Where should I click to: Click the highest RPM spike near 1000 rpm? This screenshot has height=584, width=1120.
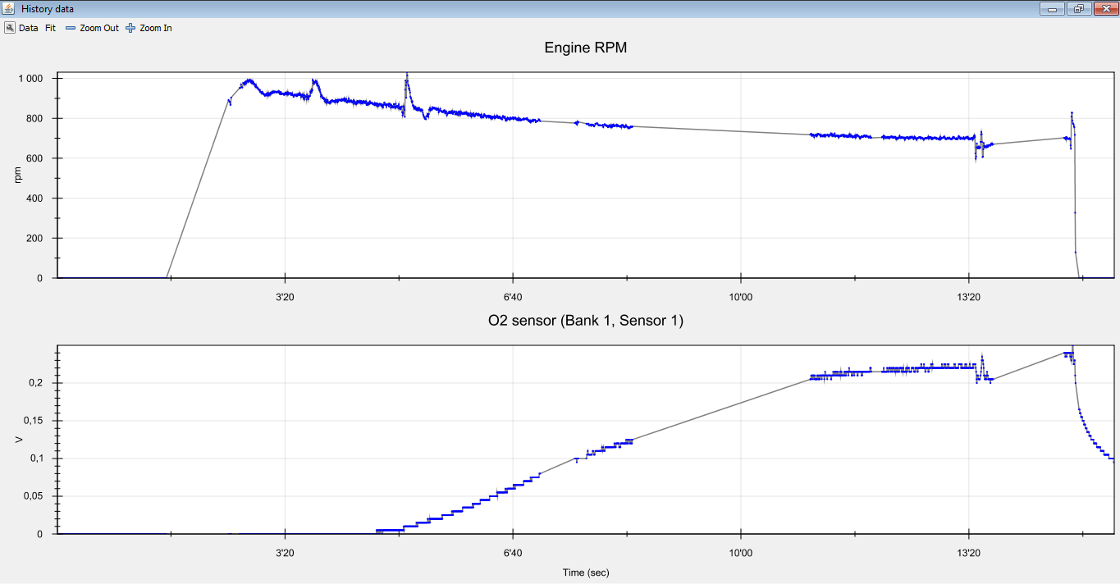(407, 76)
